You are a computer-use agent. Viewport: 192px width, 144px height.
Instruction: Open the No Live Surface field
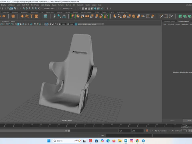coord(49,8)
